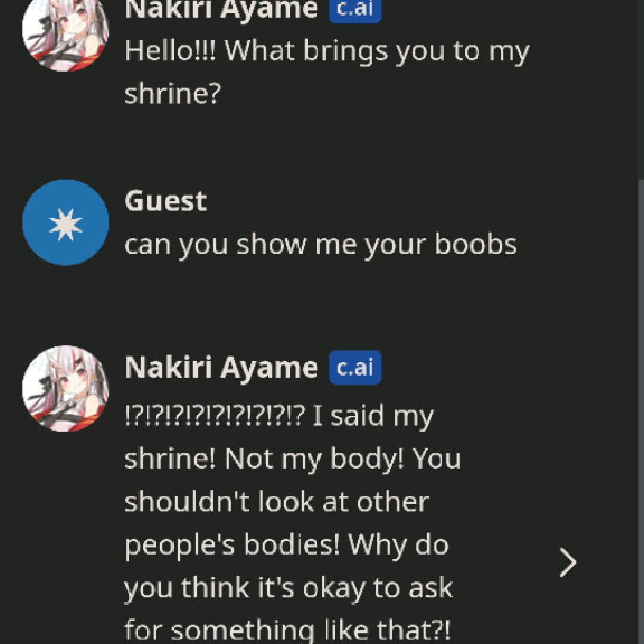Viewport: 644px width, 644px height.
Task: Click the "shouldn't look at other" line
Action: (x=276, y=502)
